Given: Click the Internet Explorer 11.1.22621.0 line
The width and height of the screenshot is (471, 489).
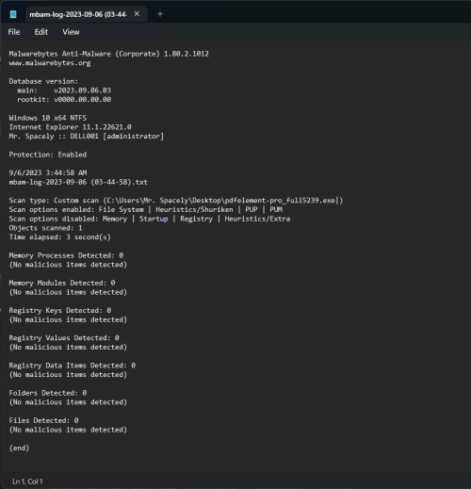Looking at the screenshot, I should (70, 127).
